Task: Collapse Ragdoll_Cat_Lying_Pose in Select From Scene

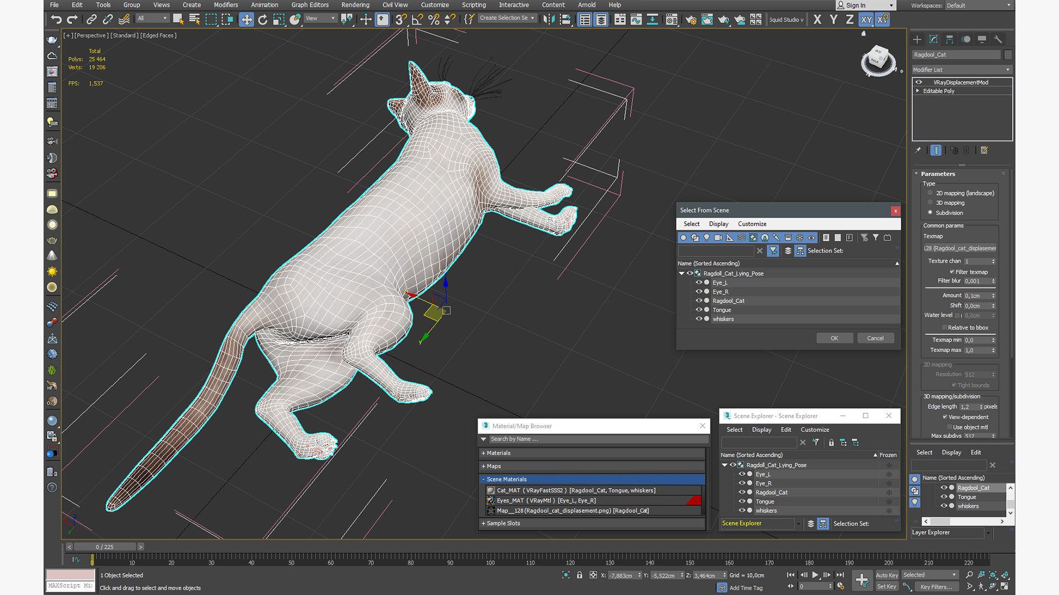Action: tap(682, 273)
